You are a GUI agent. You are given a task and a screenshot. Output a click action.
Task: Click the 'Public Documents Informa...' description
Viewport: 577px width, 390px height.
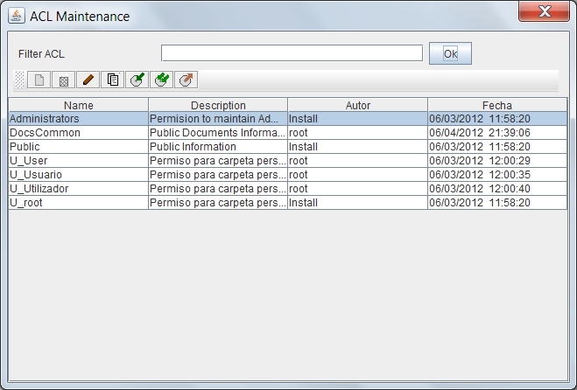[x=217, y=133]
